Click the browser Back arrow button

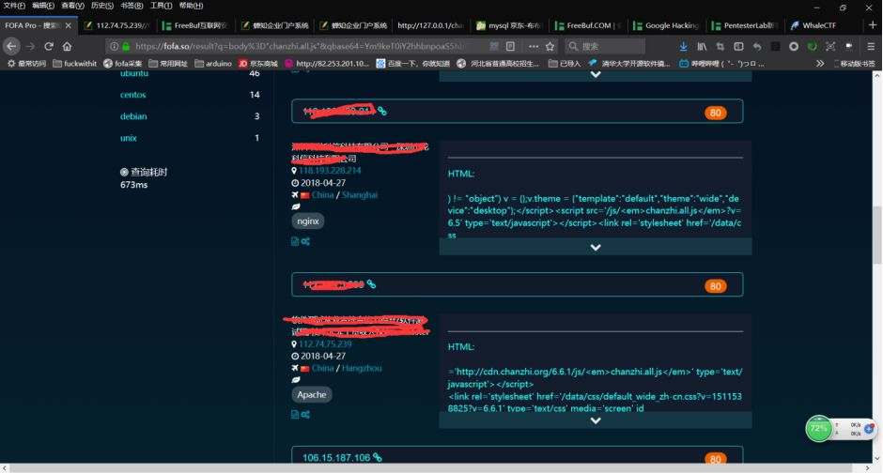point(11,46)
